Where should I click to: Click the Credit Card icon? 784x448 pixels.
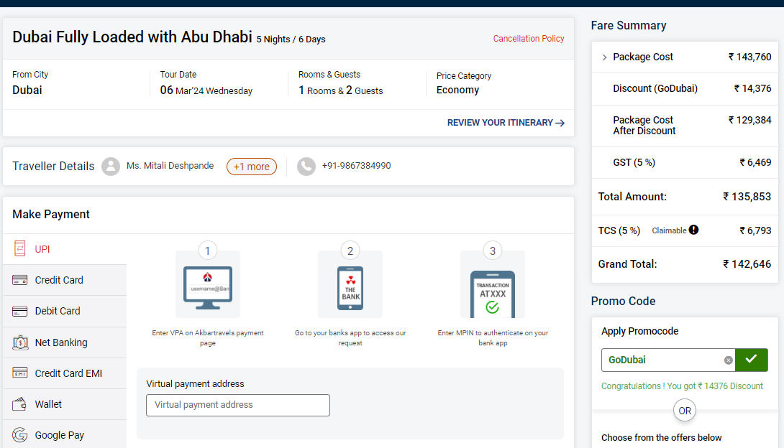19,280
